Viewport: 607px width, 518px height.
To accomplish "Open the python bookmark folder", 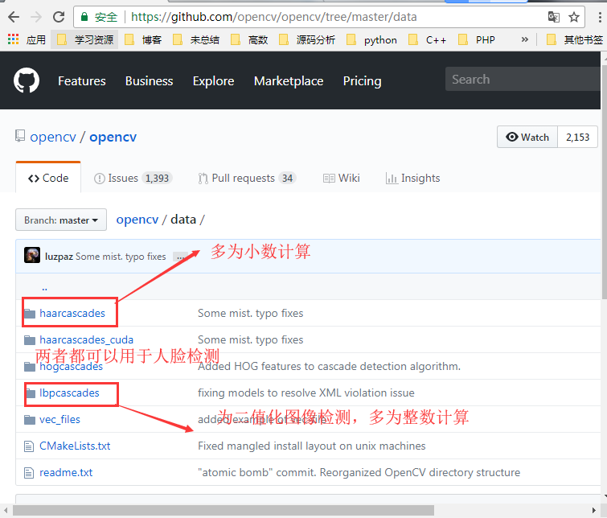I will tap(371, 39).
